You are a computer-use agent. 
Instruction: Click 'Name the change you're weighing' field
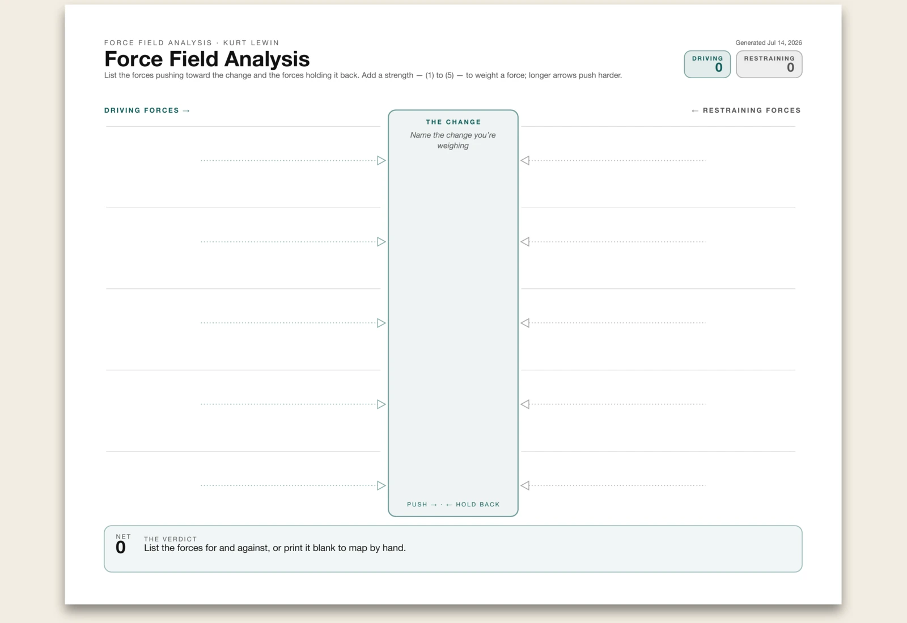(453, 140)
